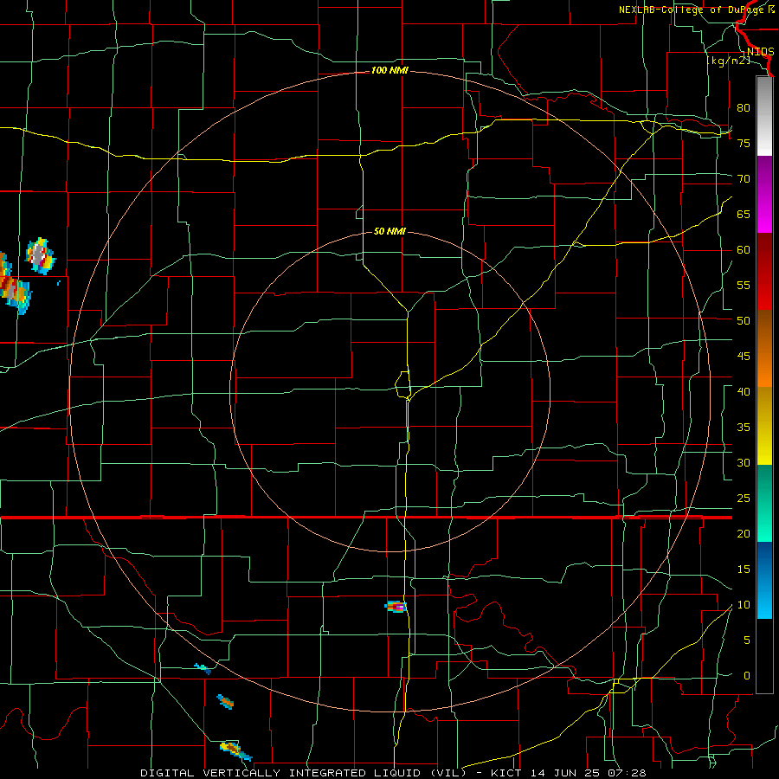This screenshot has height=779, width=779.
Task: Click the [kg/m2] units label
Action: 728,61
